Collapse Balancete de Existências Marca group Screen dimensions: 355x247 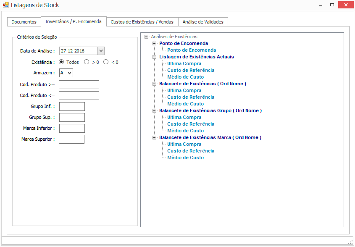point(155,138)
